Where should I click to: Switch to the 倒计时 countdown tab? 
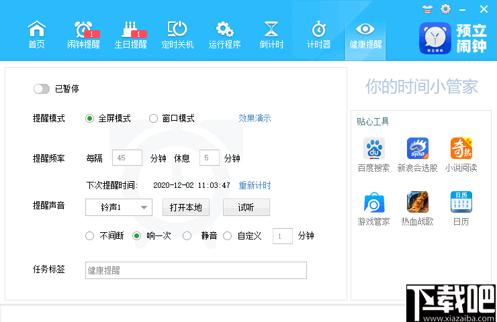click(271, 35)
